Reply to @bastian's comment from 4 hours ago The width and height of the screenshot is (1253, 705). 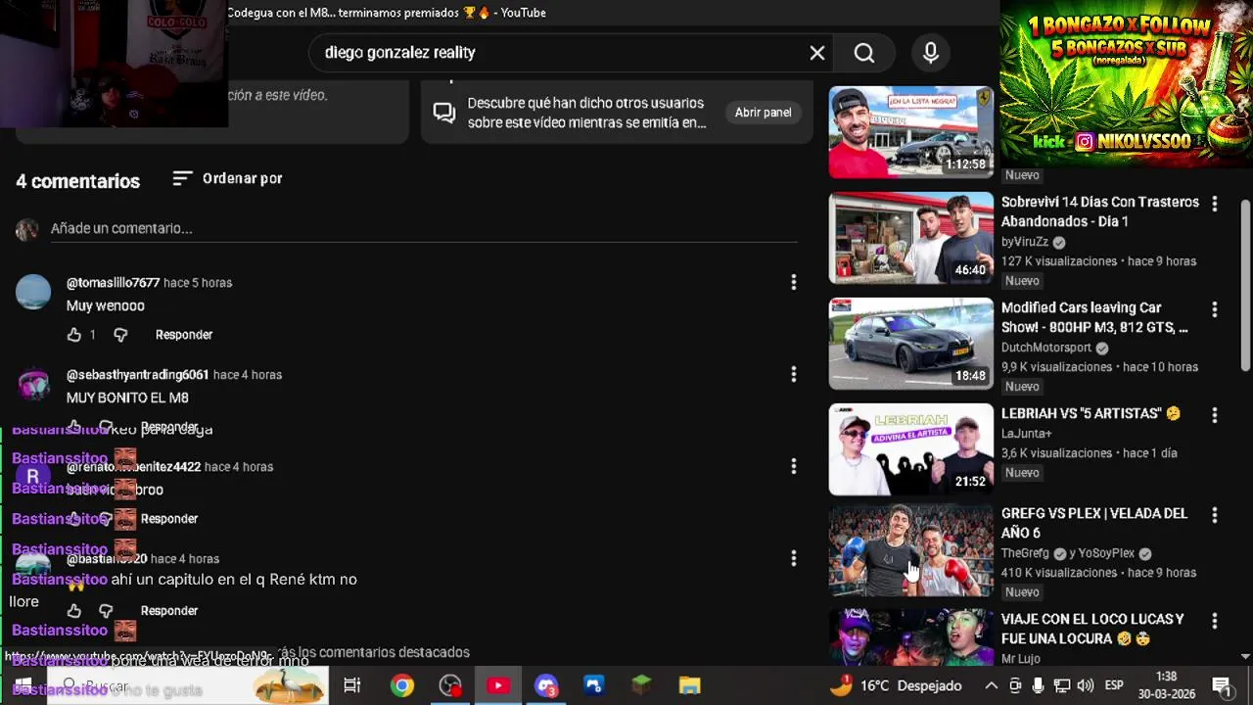coord(169,611)
